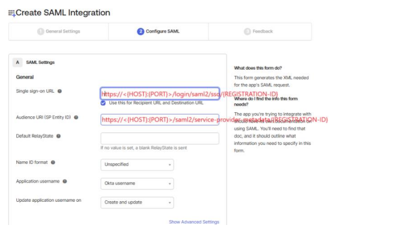The image size is (403, 227).
Task: Click the Audience URI help icon
Action: 76,118
